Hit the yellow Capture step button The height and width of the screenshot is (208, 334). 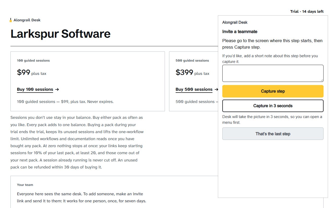click(273, 91)
